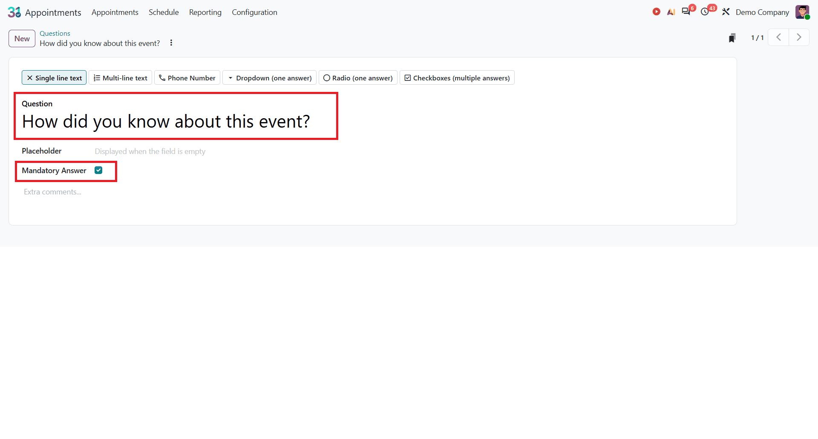The image size is (818, 439).
Task: Select Dropdown (one answer) question type
Action: click(x=269, y=78)
